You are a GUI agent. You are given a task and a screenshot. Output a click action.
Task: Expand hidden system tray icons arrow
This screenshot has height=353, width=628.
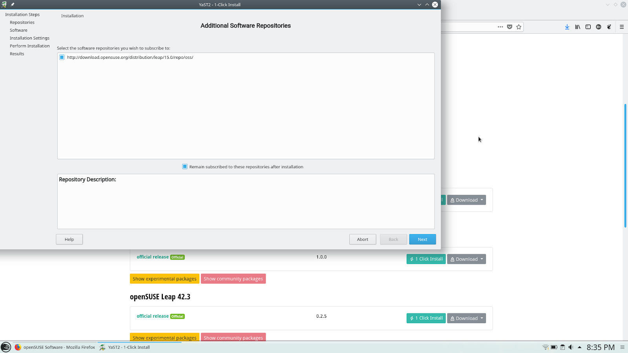(x=579, y=347)
